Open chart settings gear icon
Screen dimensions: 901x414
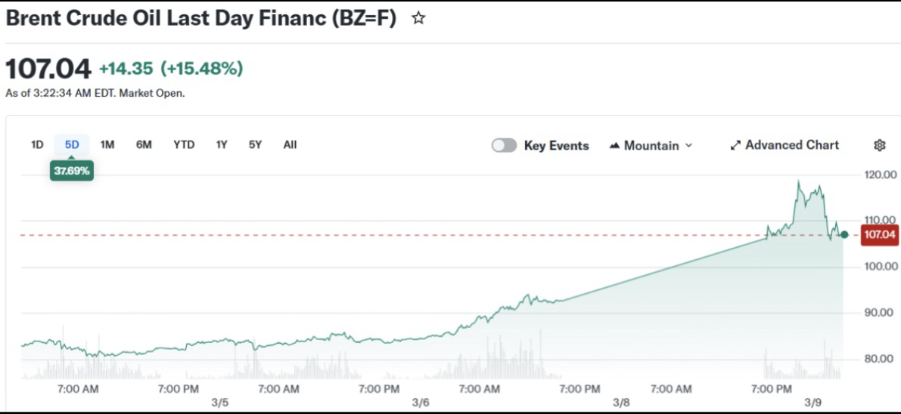click(879, 145)
